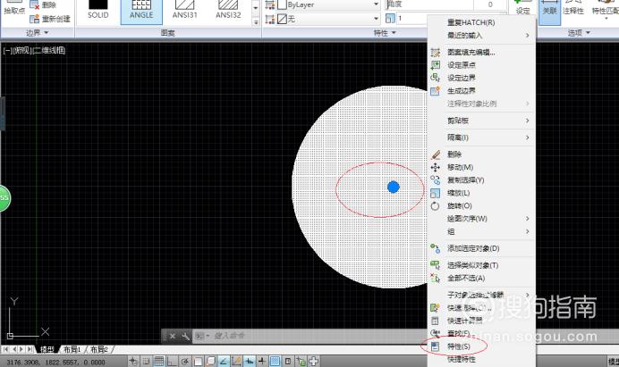Click the 全部不选(A) icon
This screenshot has width=619, height=367.
coord(436,278)
